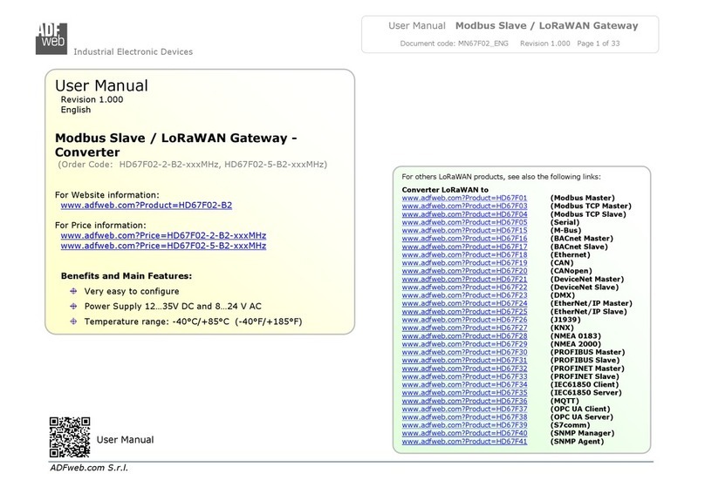The height and width of the screenshot is (487, 705).
Task: Open the Product=HD67F33 PROFINET Slave link
Action: (x=464, y=376)
